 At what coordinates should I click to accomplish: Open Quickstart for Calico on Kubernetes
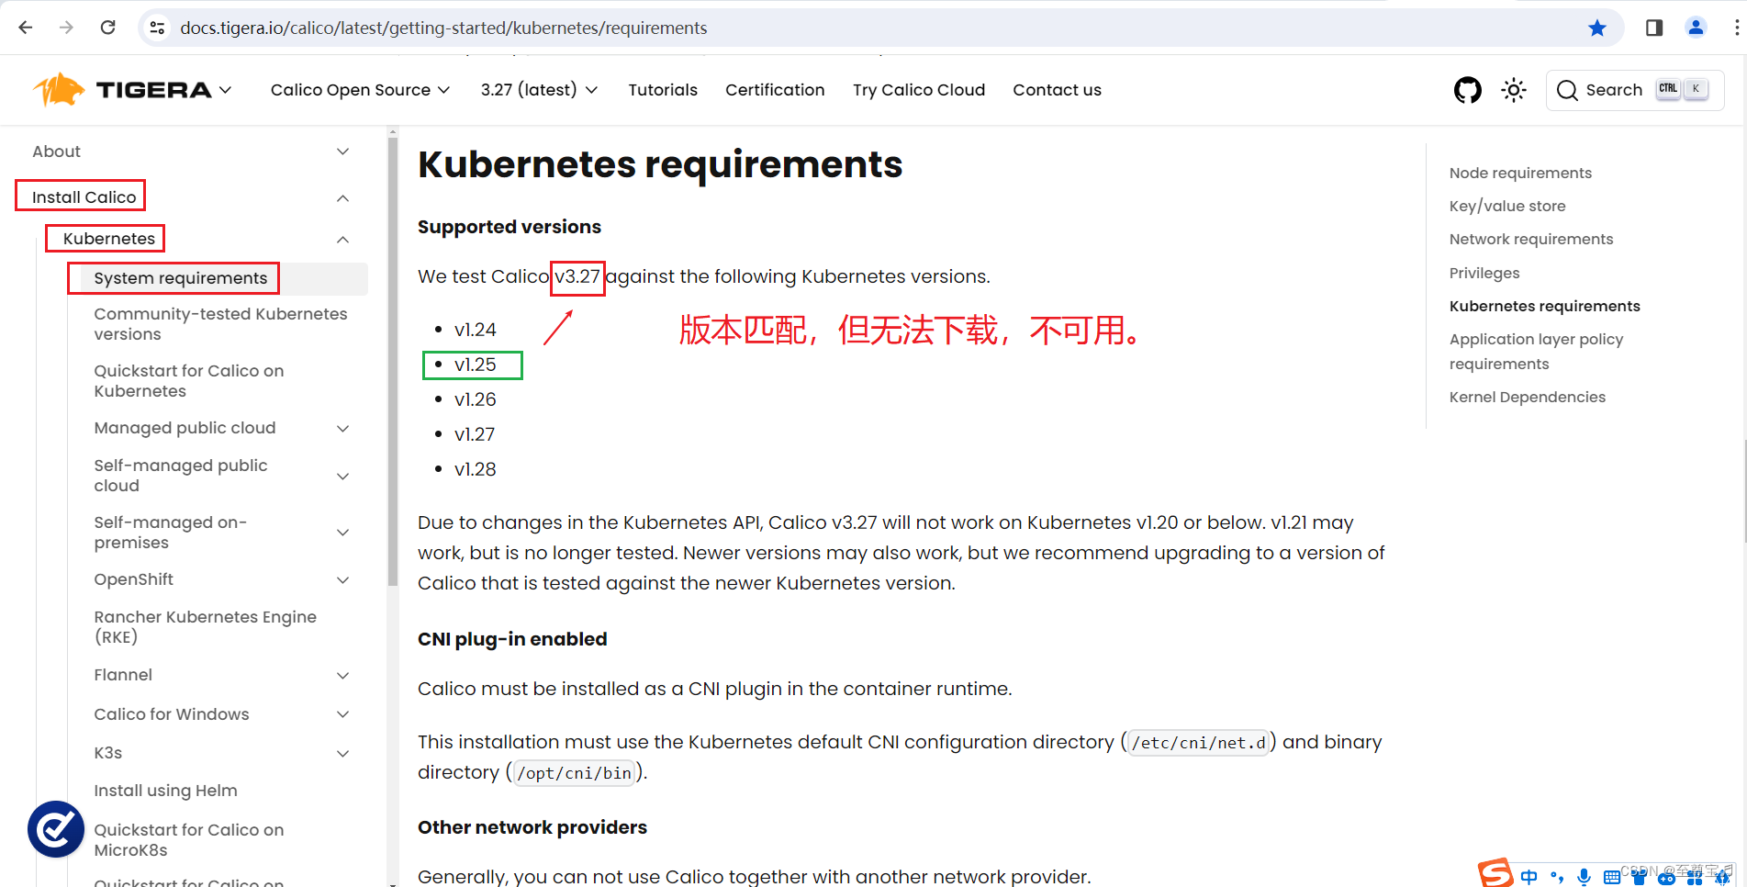tap(189, 381)
